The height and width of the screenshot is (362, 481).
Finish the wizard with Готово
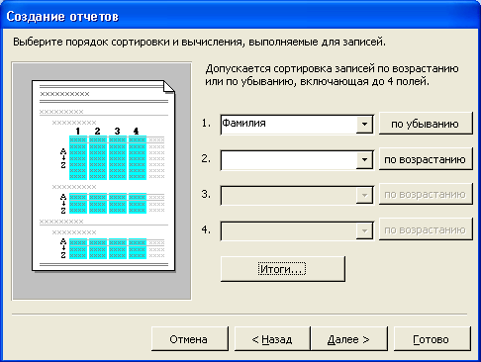(432, 339)
